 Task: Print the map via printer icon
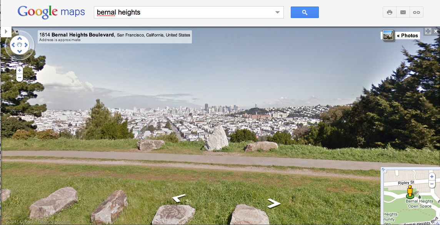(390, 12)
